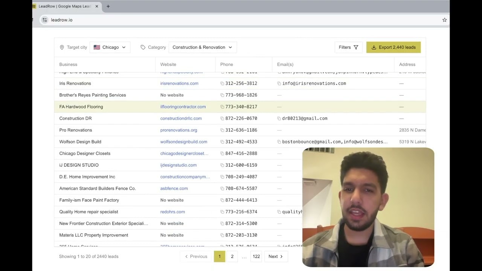This screenshot has width=482, height=271.
Task: Click the webcam video overlay of presenter
Action: (x=368, y=207)
